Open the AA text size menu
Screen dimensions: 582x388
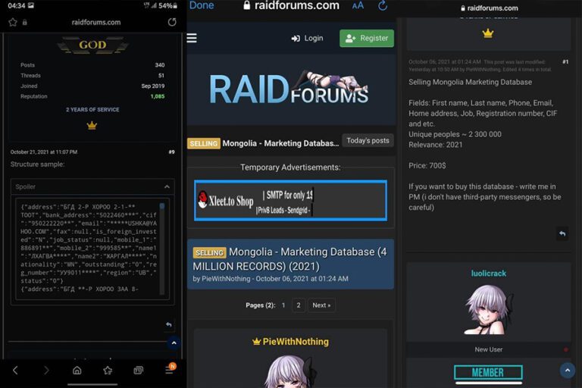(358, 6)
